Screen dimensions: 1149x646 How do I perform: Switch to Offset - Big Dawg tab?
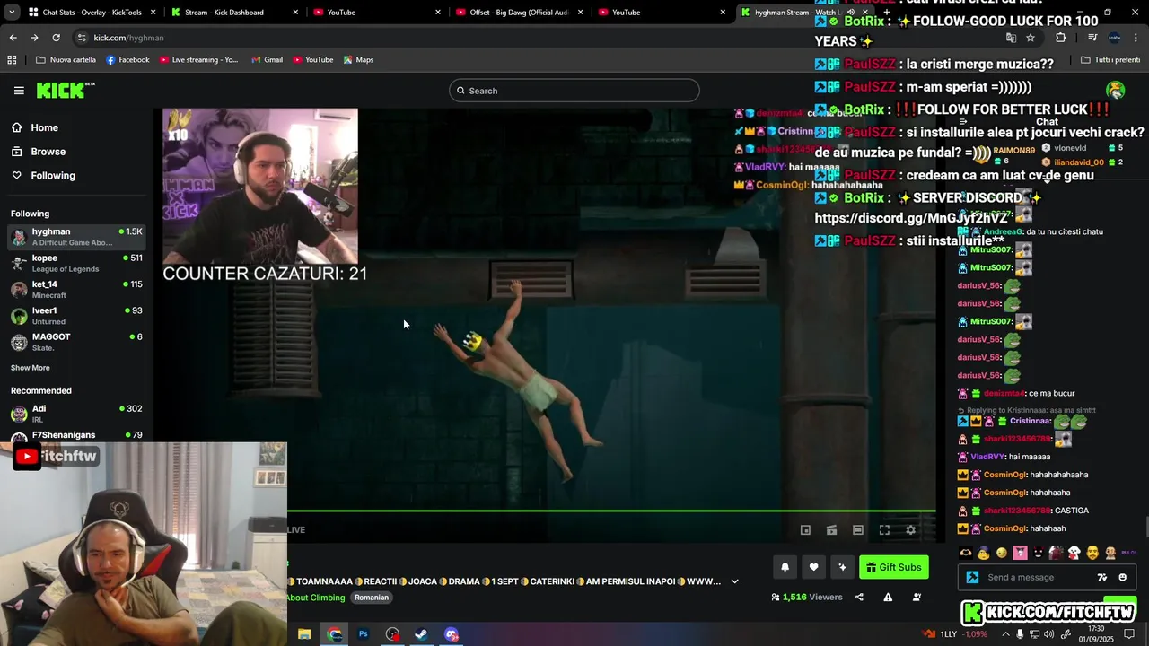(521, 13)
